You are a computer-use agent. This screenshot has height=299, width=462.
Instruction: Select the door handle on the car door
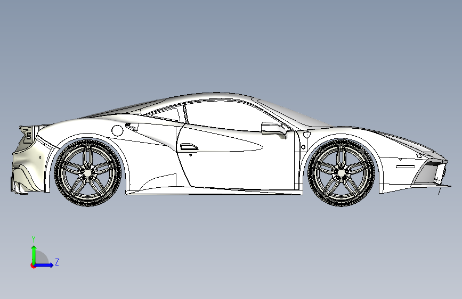click(x=189, y=147)
